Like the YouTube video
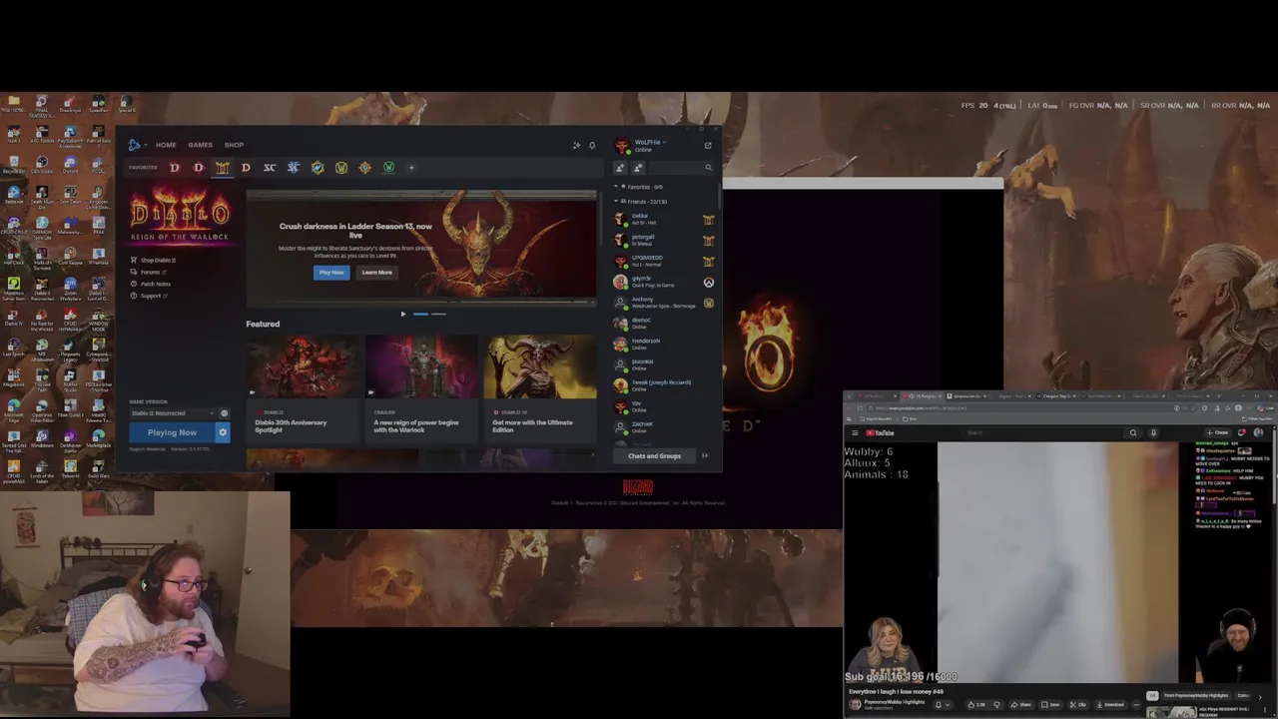This screenshot has height=719, width=1278. 976,705
